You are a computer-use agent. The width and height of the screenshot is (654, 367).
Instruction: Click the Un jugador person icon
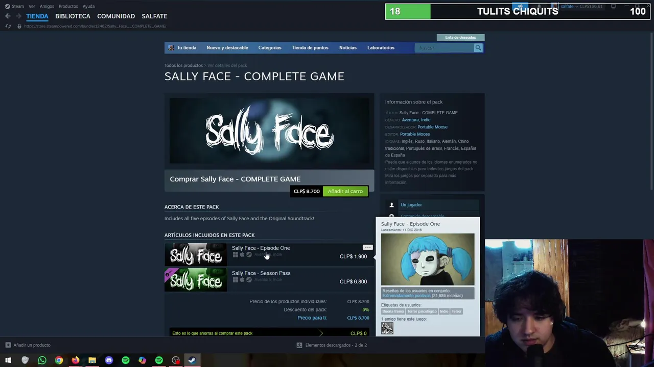point(392,205)
